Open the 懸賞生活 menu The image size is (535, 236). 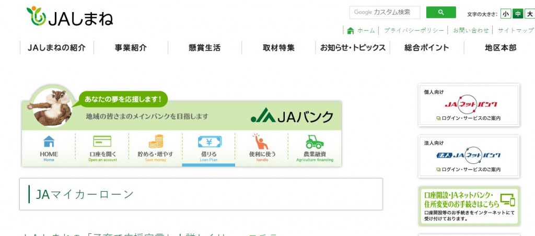point(205,48)
